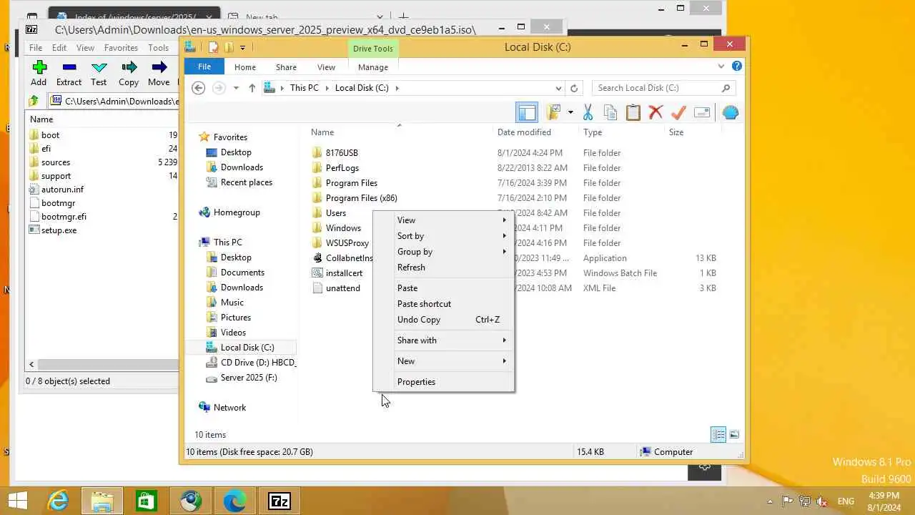This screenshot has height=515, width=915.
Task: Click Properties icon in the quick access toolbar
Action: [x=213, y=47]
